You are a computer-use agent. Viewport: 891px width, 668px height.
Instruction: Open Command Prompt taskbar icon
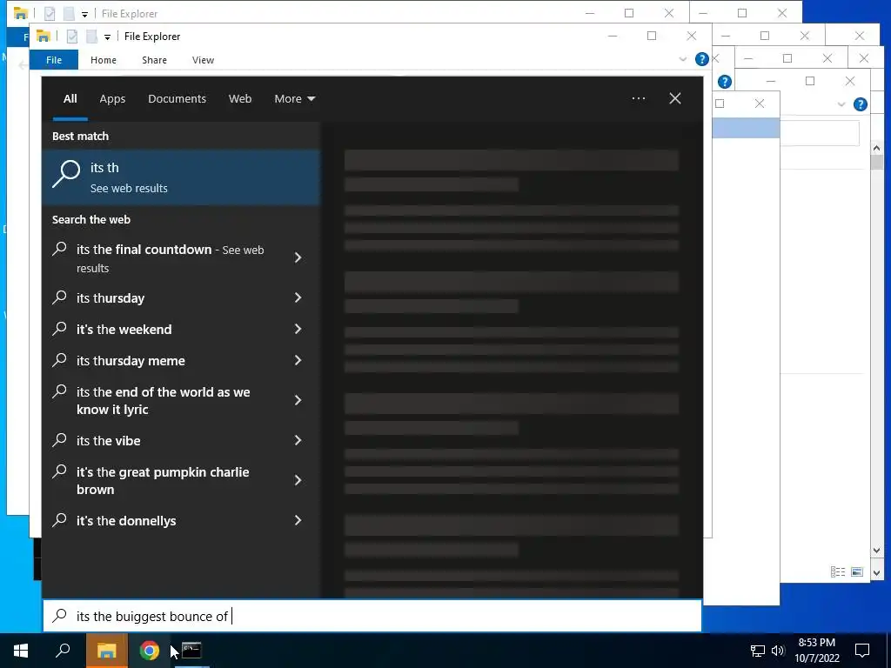pos(191,651)
